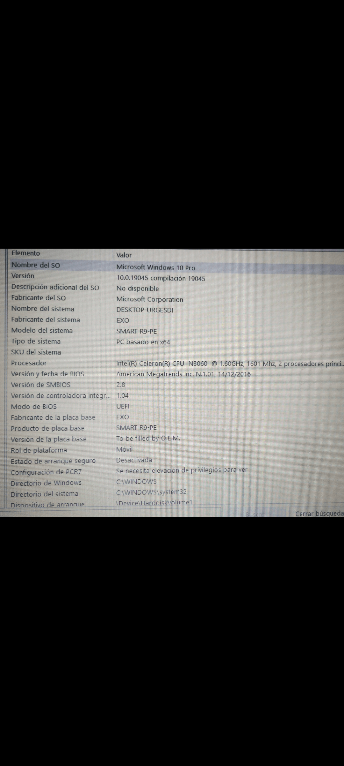Select the Dispositivo de arranque label
Viewport: 344px width, 766px height.
pos(48,505)
